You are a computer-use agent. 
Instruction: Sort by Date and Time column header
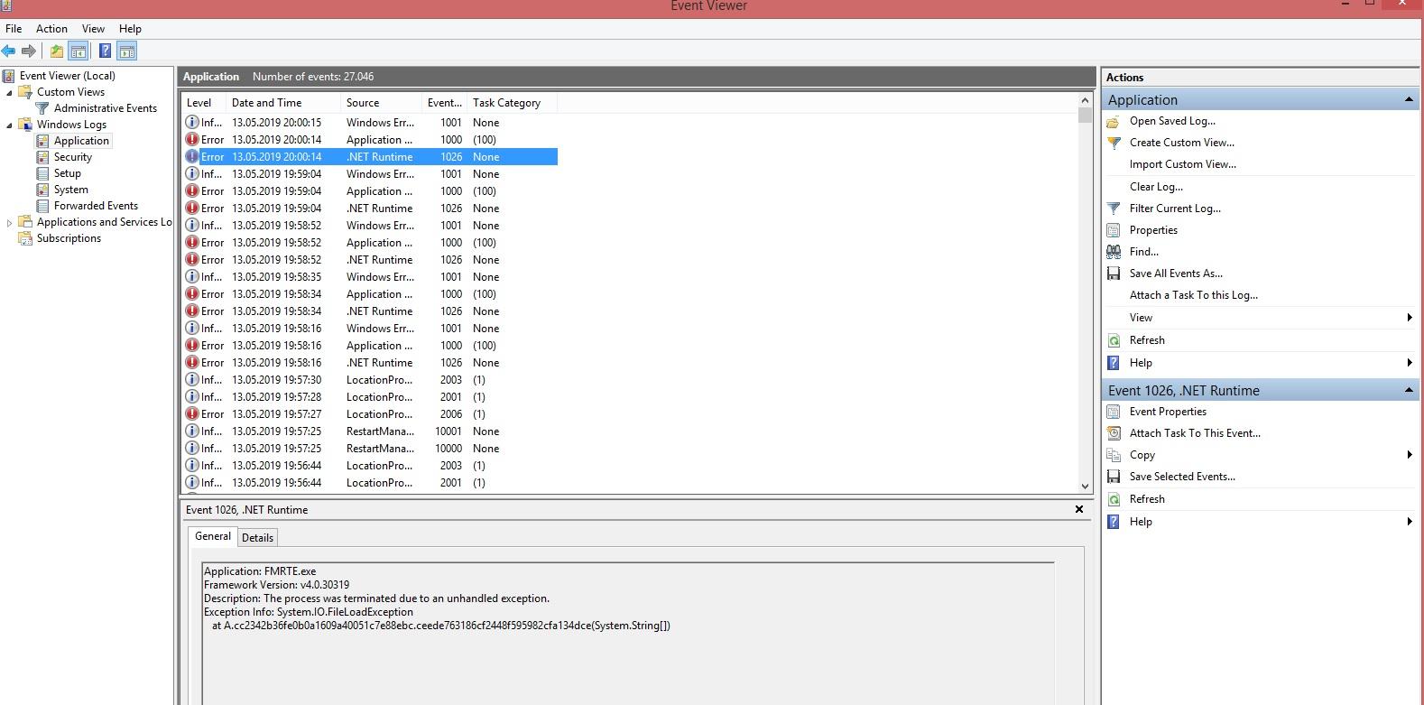click(283, 103)
